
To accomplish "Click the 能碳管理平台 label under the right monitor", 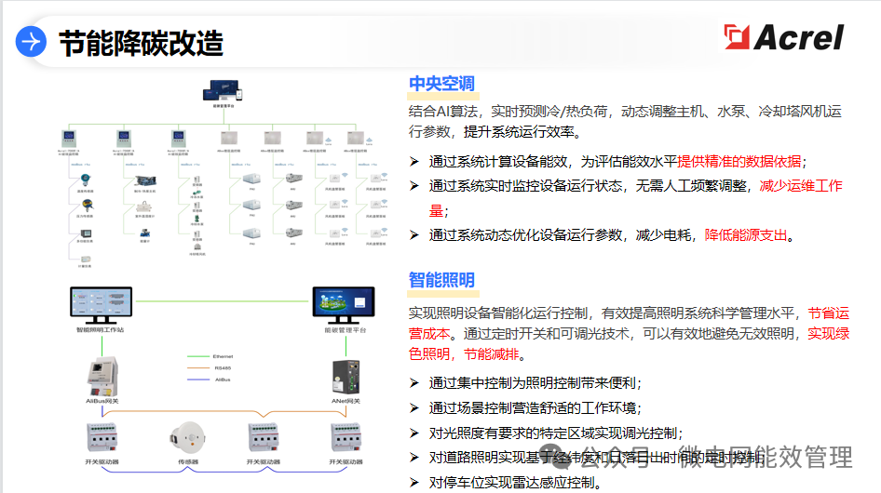I will tap(345, 330).
